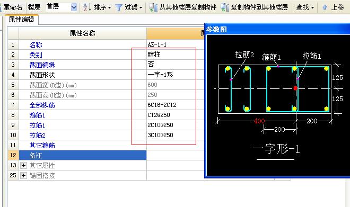
Task: Switch to the 属性编辑 tab
Action: [x=21, y=20]
